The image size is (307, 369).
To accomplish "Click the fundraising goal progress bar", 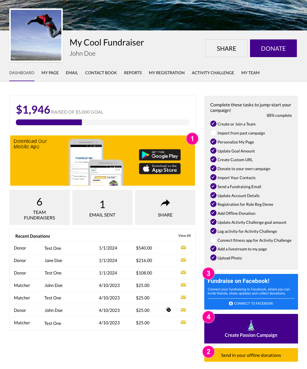I will tap(103, 122).
